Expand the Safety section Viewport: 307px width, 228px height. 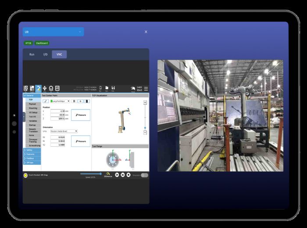(x=32, y=150)
